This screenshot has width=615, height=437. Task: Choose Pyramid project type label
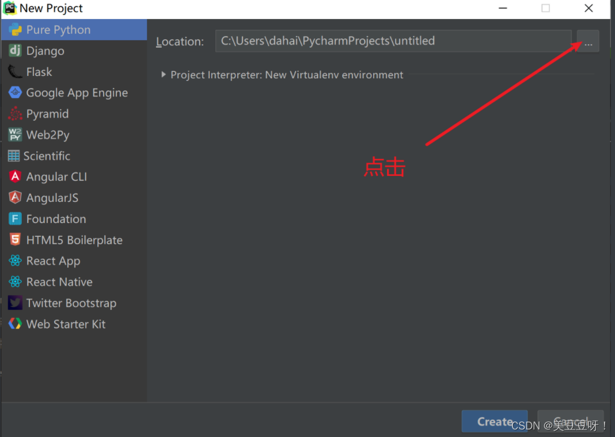(x=47, y=114)
